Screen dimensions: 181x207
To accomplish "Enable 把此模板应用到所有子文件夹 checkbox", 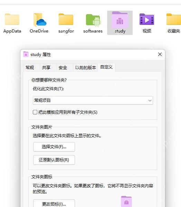I will click(x=35, y=112).
